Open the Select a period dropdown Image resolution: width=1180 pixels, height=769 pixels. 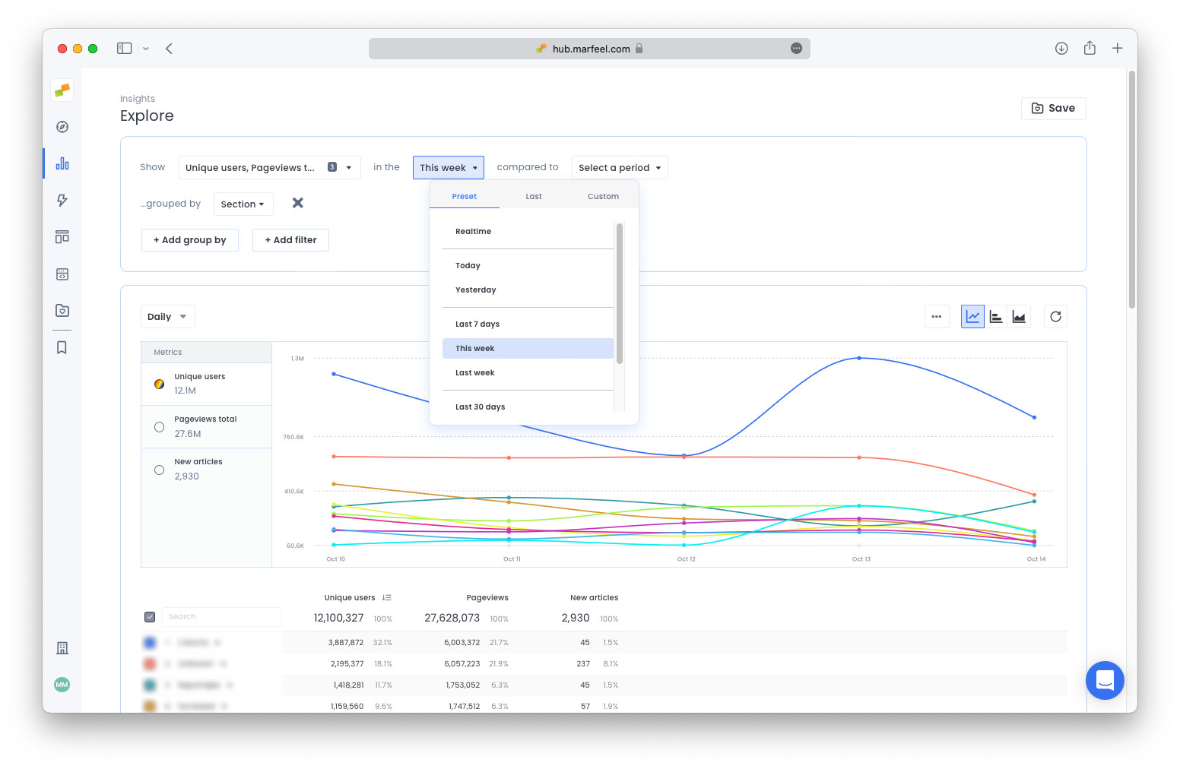click(x=619, y=168)
